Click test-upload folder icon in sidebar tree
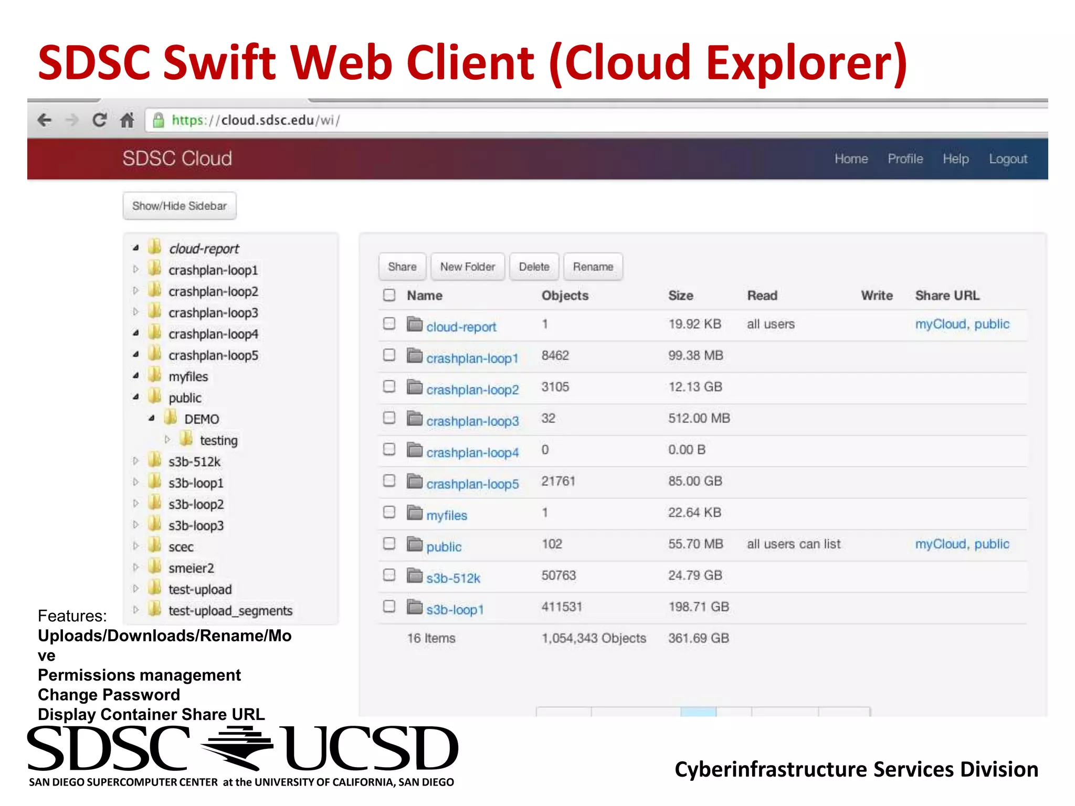This screenshot has width=1075, height=806. (155, 588)
